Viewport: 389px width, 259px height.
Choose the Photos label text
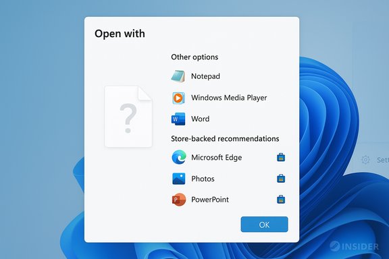click(x=203, y=179)
